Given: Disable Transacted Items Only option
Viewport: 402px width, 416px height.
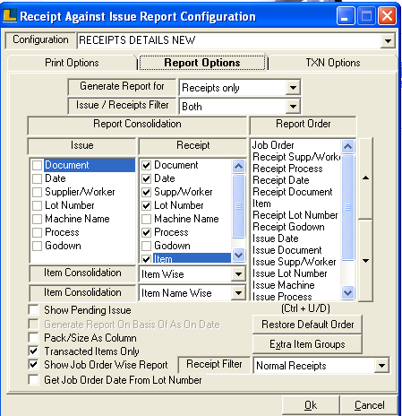Looking at the screenshot, I should pyautogui.click(x=33, y=351).
